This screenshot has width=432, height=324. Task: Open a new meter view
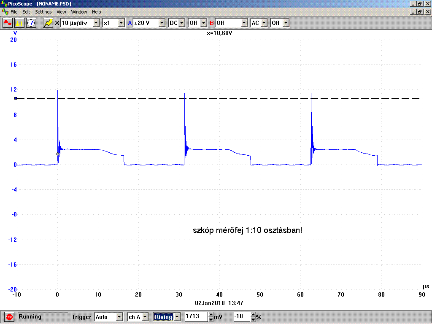(31, 23)
